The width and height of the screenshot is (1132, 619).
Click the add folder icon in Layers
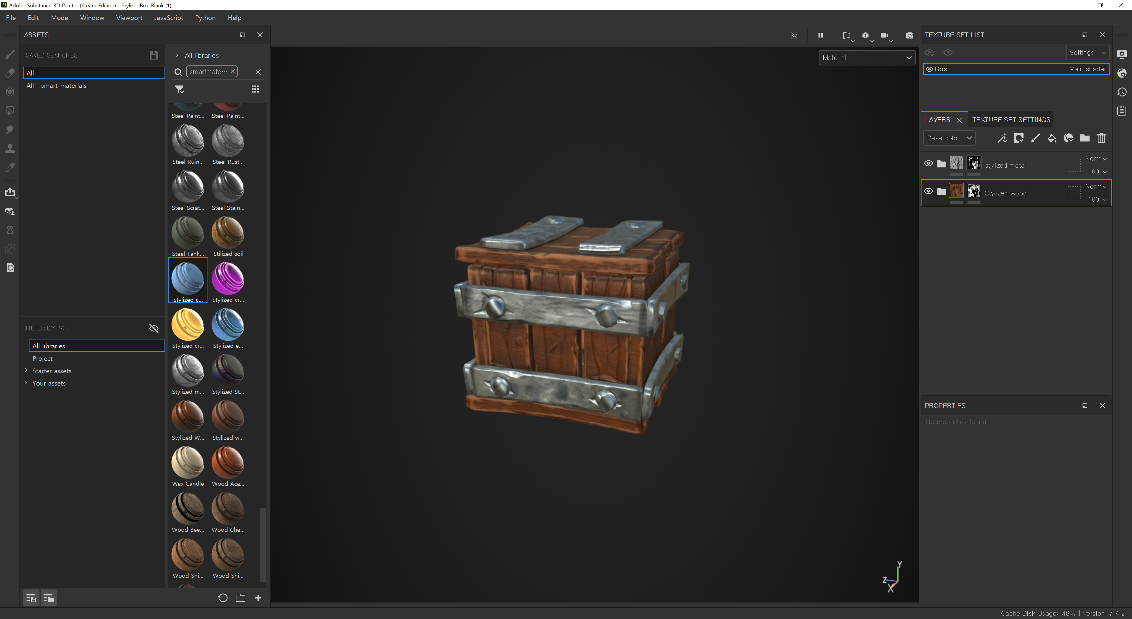1085,138
